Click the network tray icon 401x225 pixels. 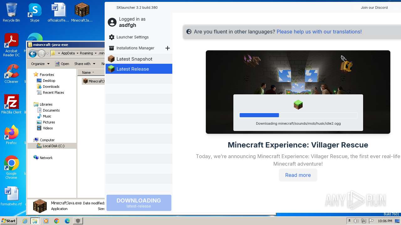pos(364,221)
